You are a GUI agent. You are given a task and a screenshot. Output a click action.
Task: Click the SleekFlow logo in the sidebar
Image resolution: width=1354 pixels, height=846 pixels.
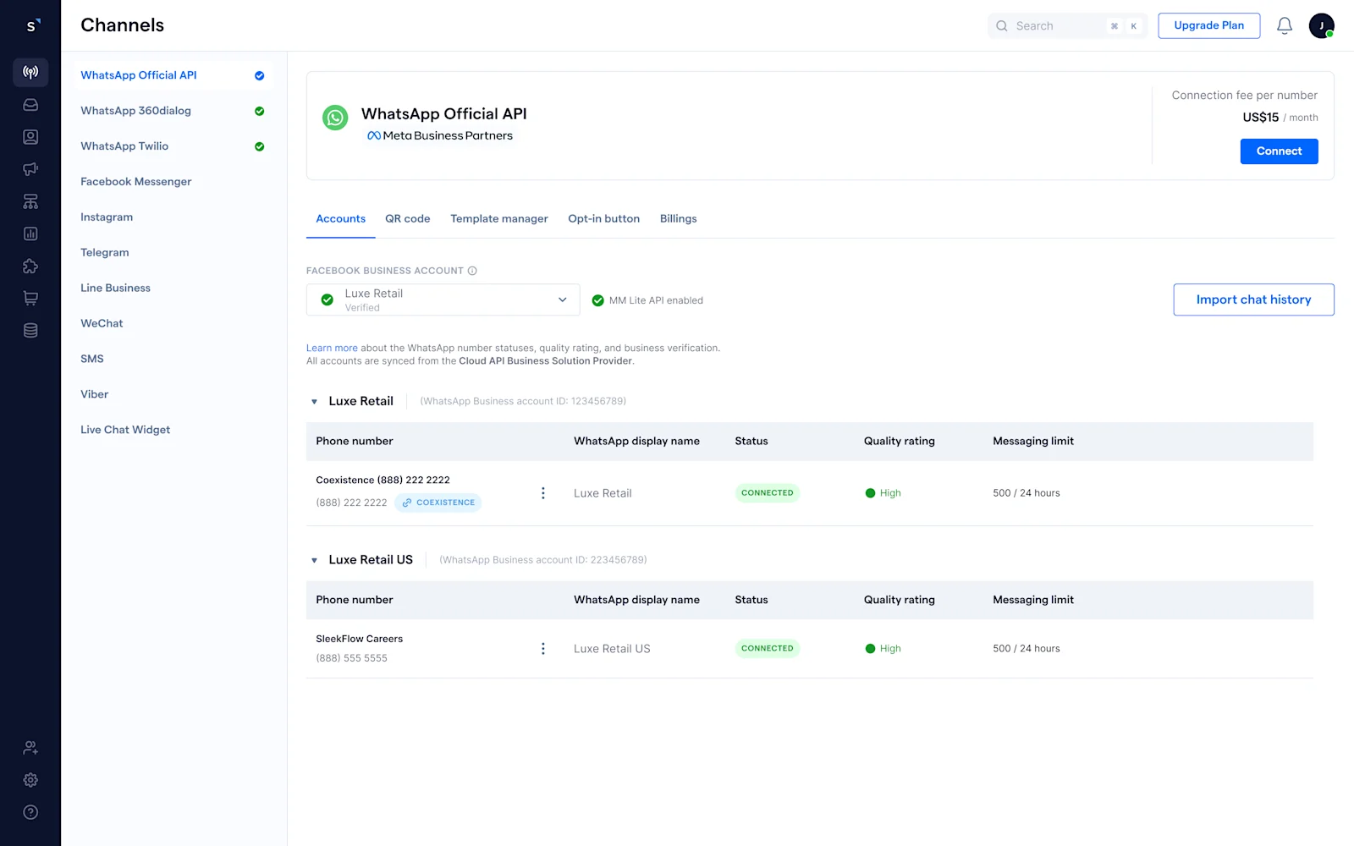pos(32,25)
